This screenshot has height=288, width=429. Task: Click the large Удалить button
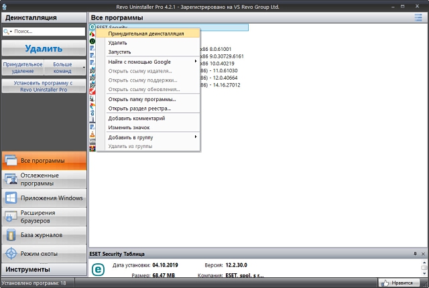tap(44, 48)
